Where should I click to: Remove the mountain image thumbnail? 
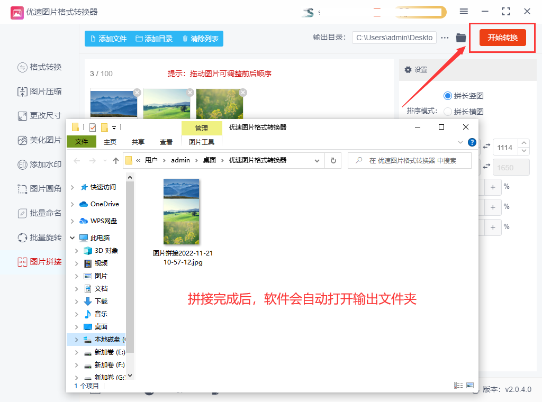(137, 93)
